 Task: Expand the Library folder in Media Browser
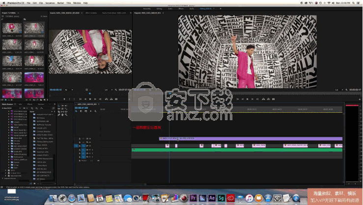[9, 122]
